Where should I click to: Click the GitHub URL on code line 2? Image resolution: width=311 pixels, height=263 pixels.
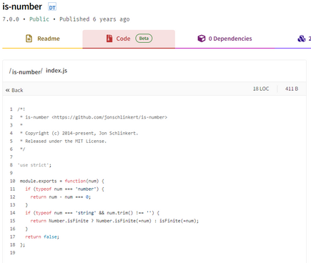109,117
